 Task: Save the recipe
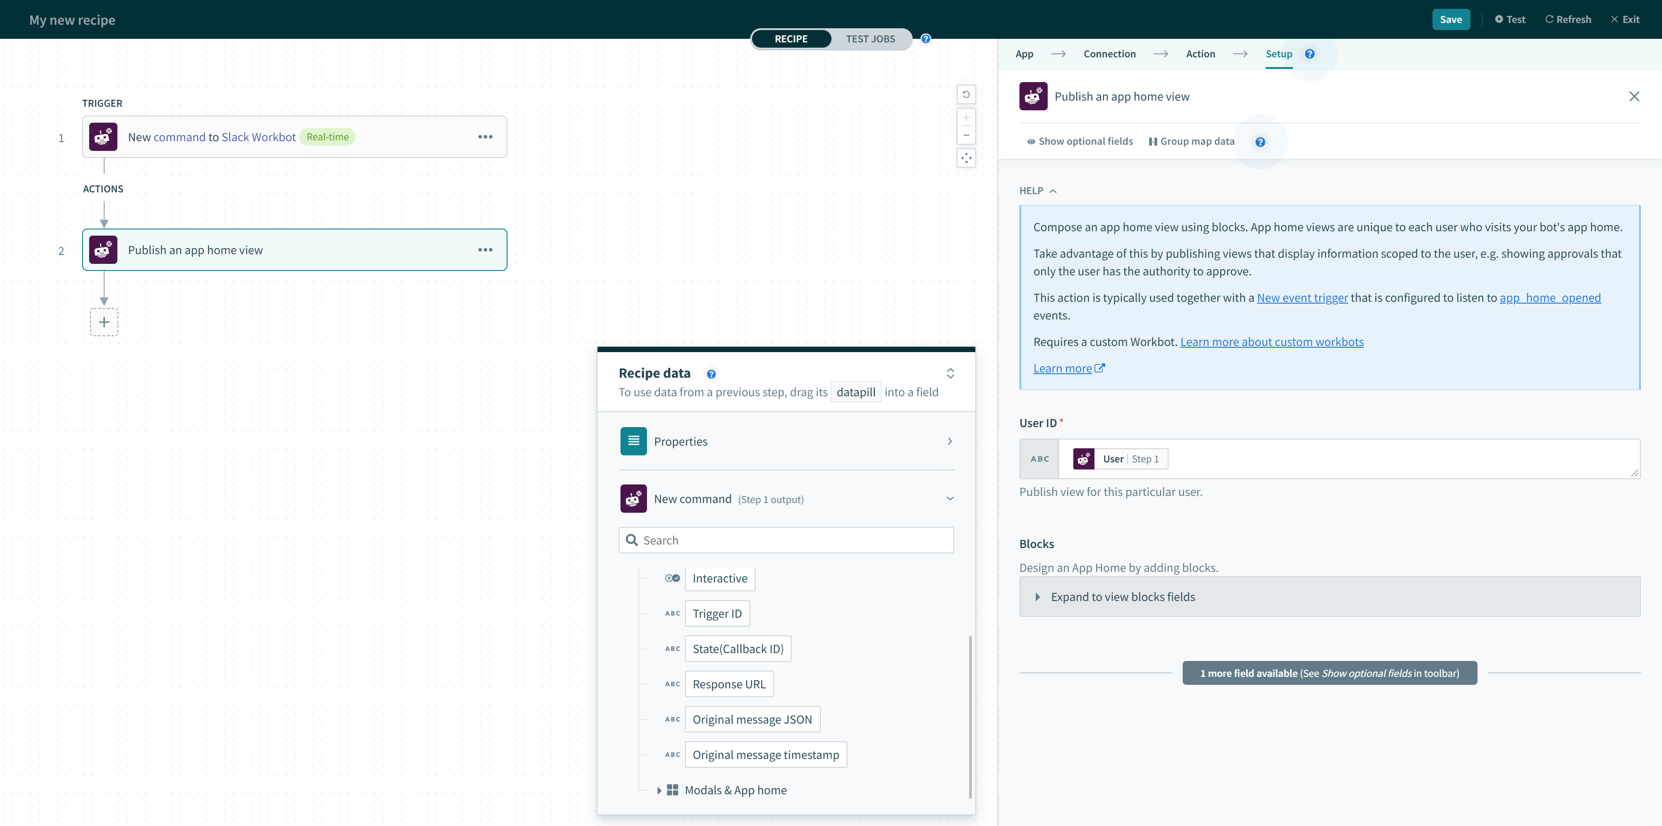pyautogui.click(x=1450, y=19)
